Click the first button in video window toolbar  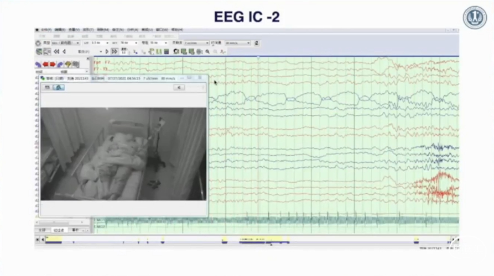(x=47, y=87)
